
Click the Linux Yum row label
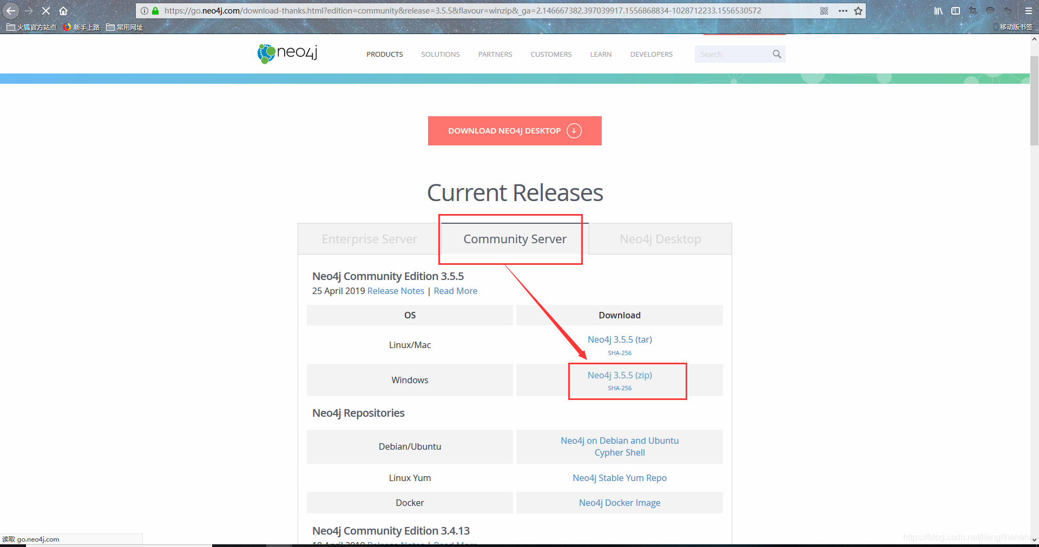[410, 478]
